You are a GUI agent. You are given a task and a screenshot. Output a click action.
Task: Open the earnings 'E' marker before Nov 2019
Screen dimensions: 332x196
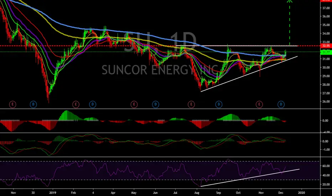[259, 104]
